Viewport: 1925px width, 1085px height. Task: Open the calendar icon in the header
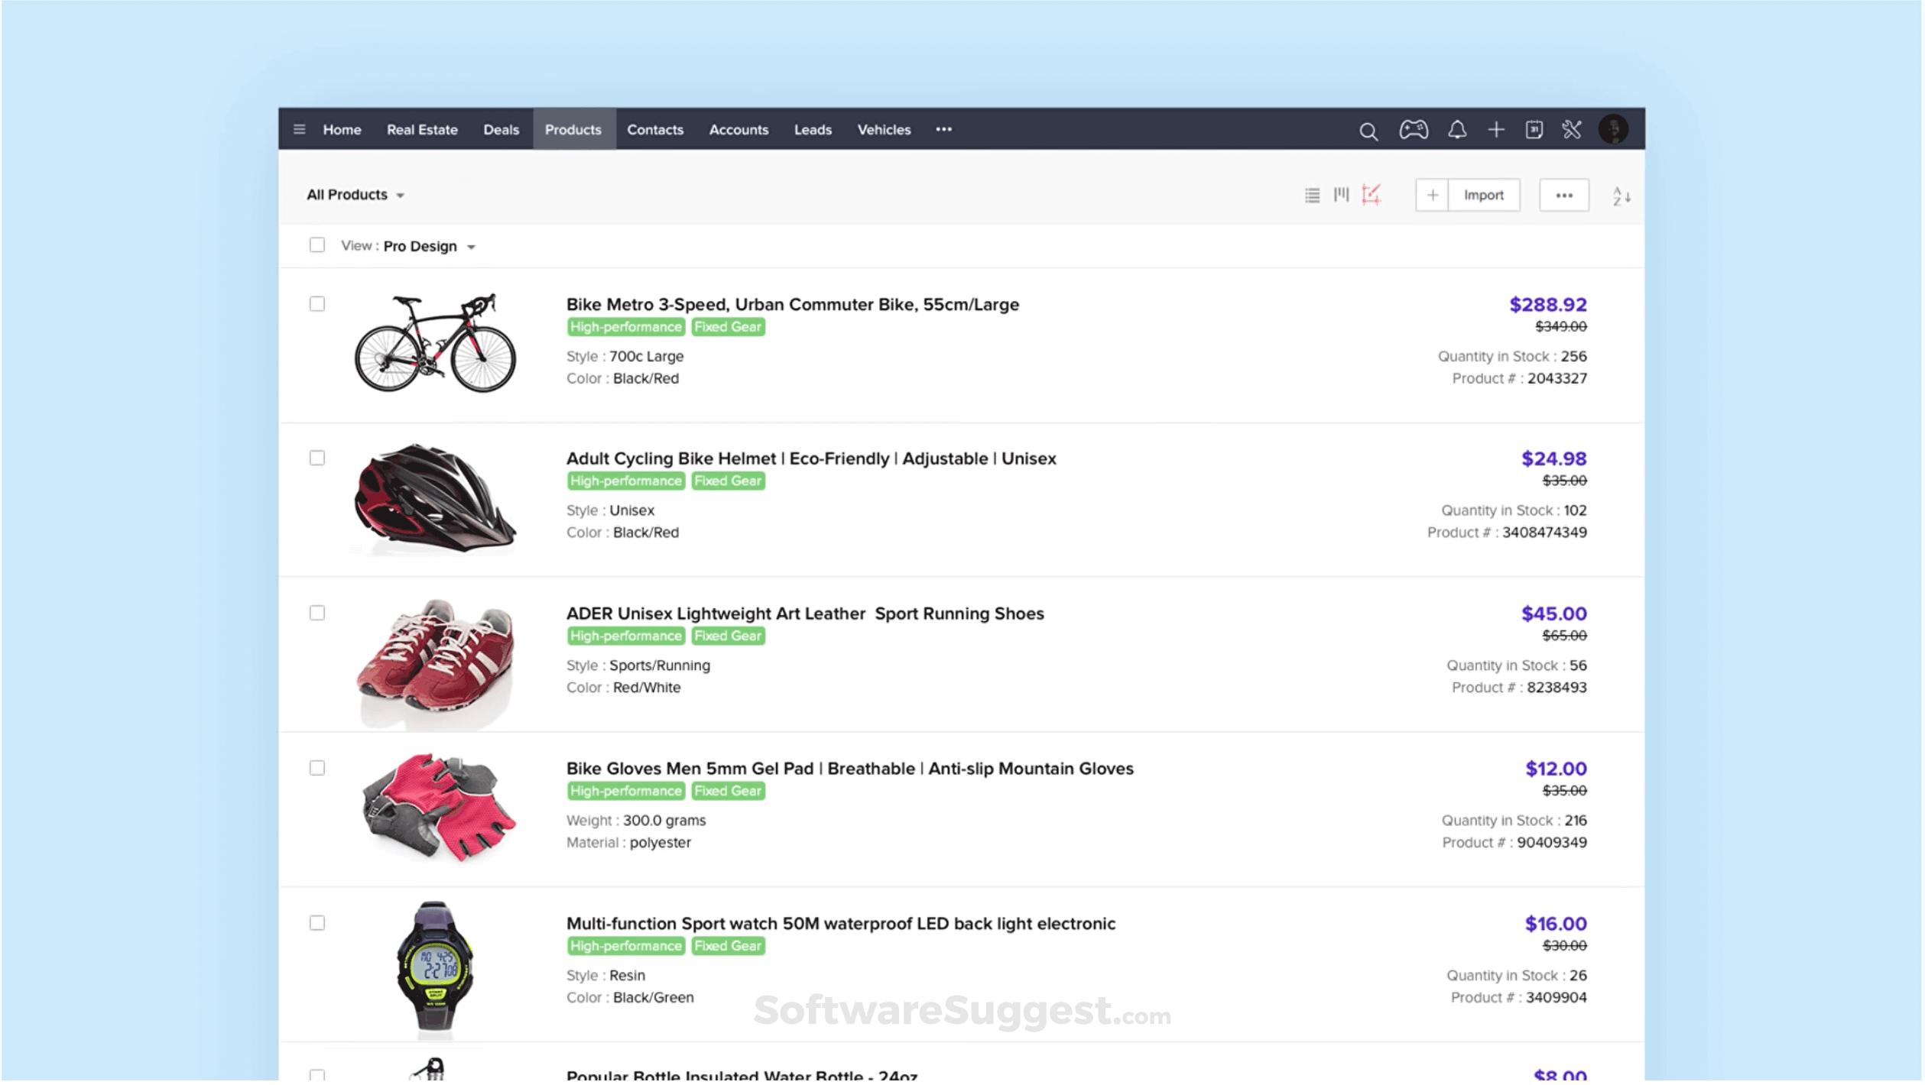[1534, 131]
